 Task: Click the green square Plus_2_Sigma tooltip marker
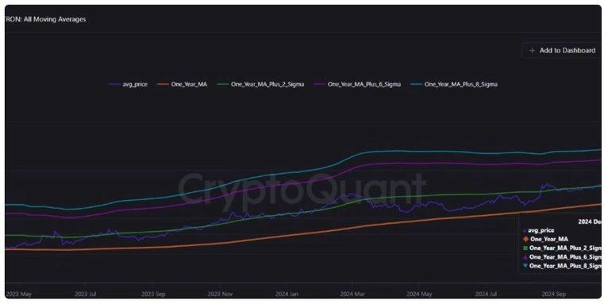tap(525, 248)
